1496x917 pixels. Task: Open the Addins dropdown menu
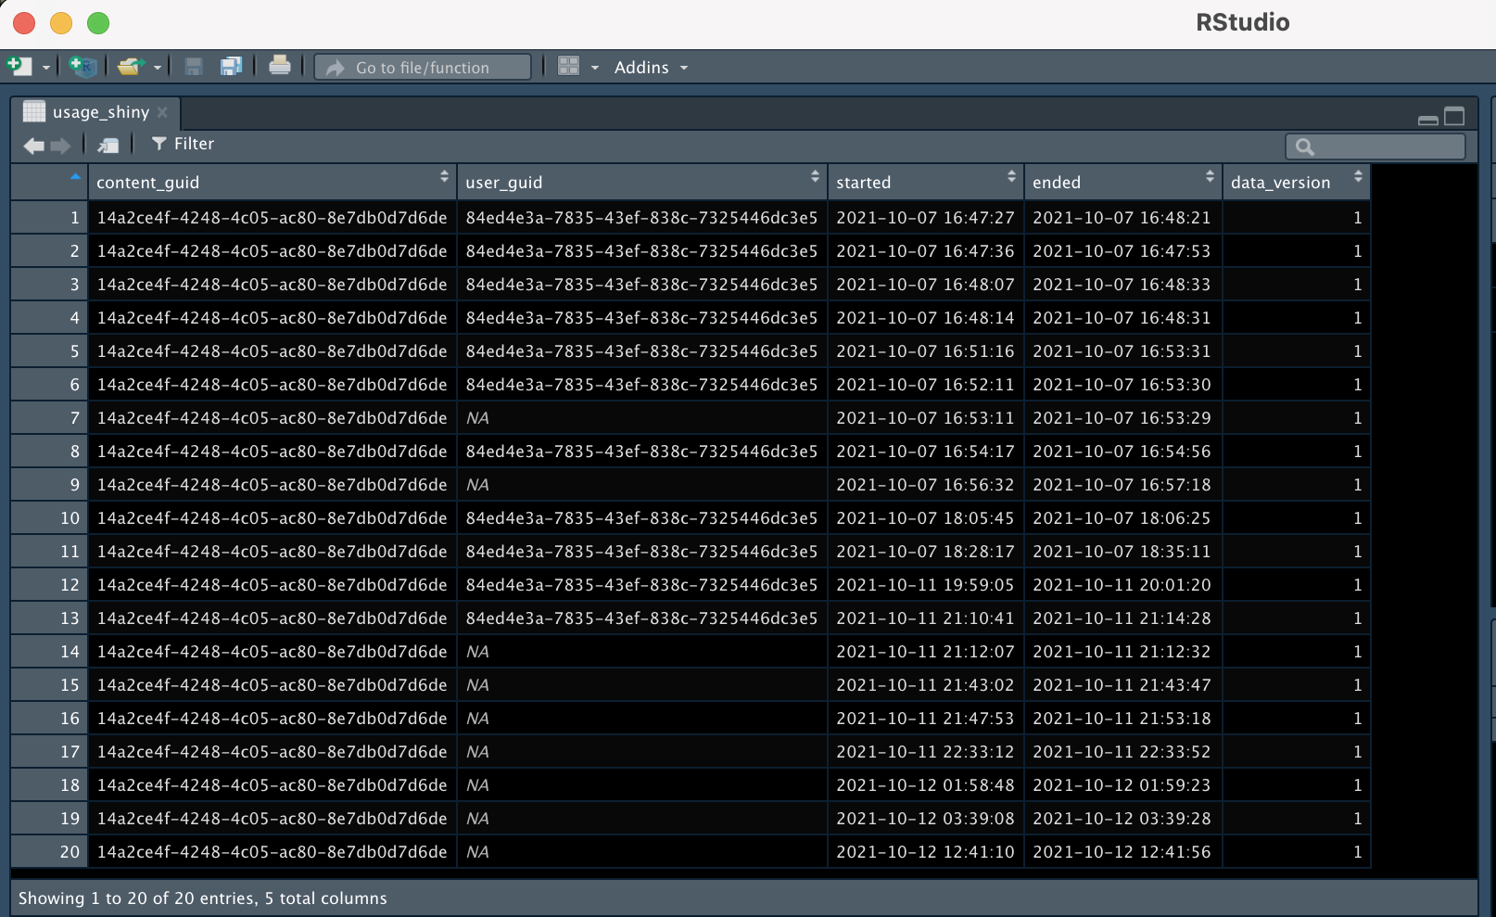coord(651,68)
